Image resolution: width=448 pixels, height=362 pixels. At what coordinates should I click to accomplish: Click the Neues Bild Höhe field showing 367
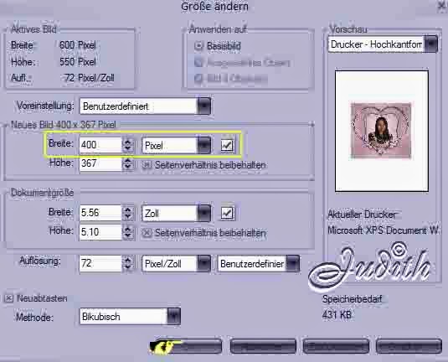(100, 164)
